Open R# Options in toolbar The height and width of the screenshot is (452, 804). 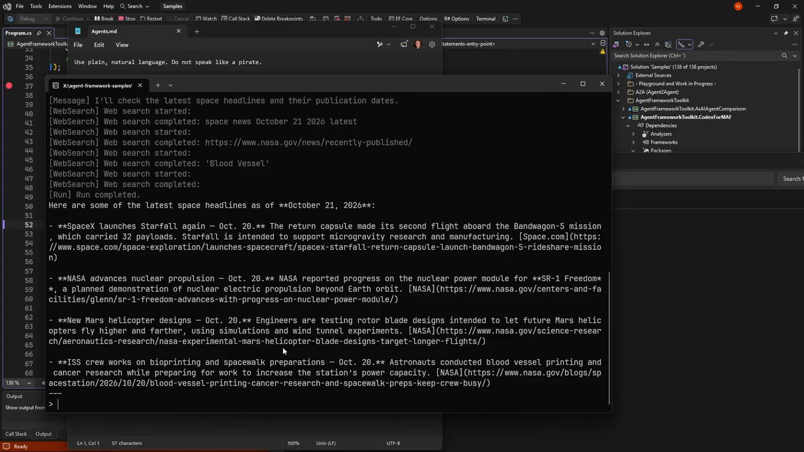[457, 19]
